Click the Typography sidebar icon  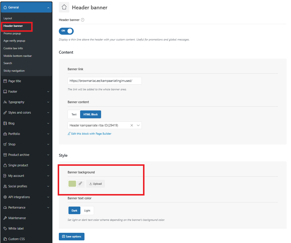click(5, 102)
